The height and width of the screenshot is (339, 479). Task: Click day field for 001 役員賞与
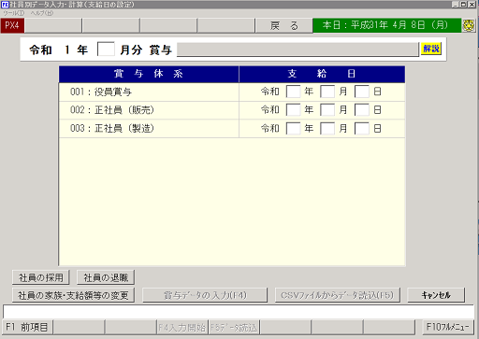pyautogui.click(x=362, y=92)
